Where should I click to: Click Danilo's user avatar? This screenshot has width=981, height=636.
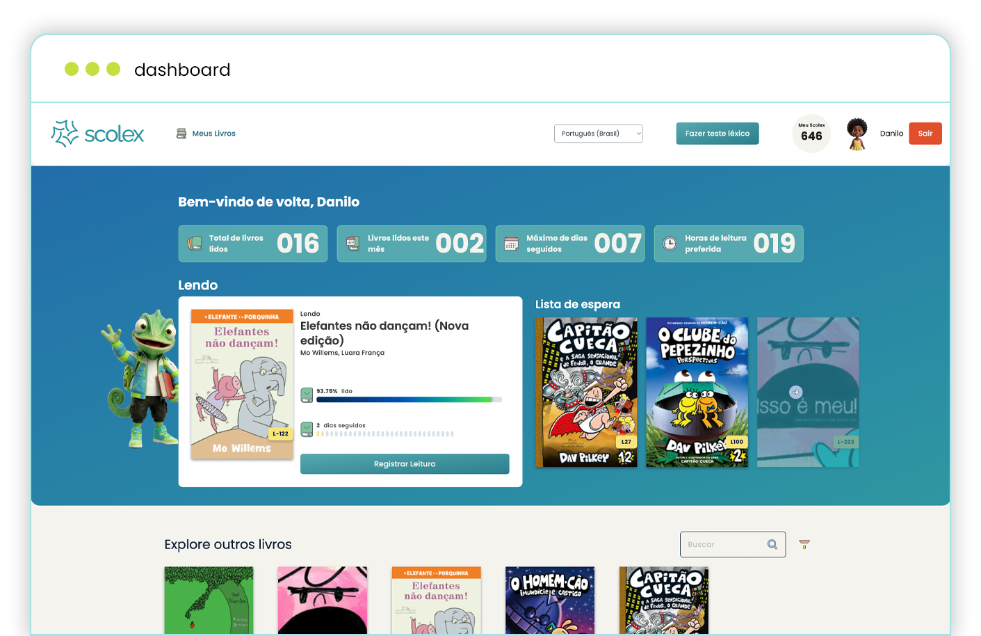[x=857, y=134]
